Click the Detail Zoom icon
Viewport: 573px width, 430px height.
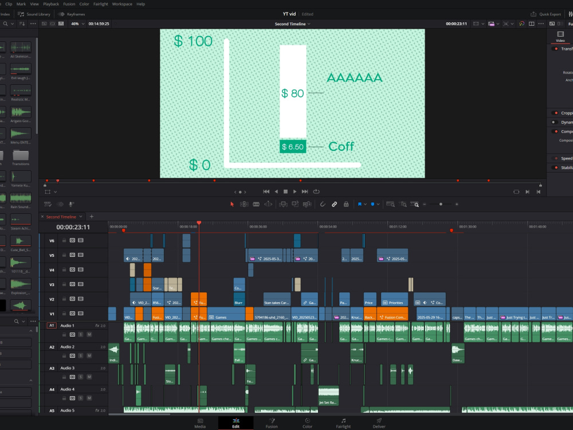(403, 205)
